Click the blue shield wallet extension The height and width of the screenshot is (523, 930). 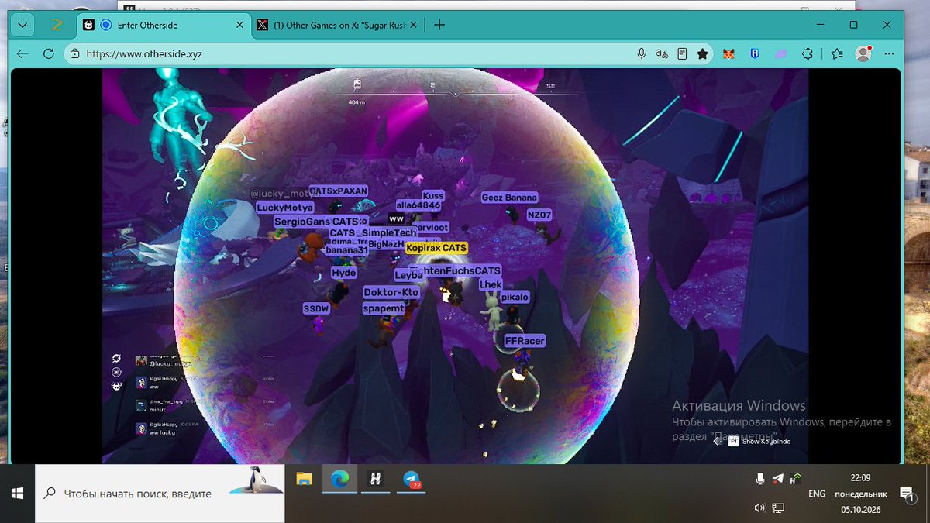click(x=753, y=53)
